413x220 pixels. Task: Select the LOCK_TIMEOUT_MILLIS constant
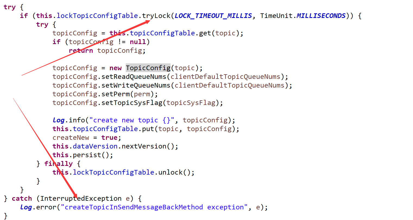pos(213,16)
